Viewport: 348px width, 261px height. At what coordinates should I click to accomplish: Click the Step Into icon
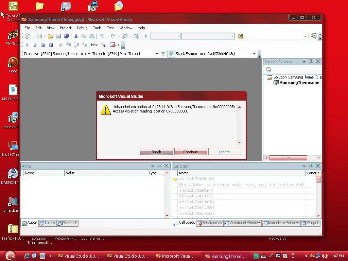(68, 45)
